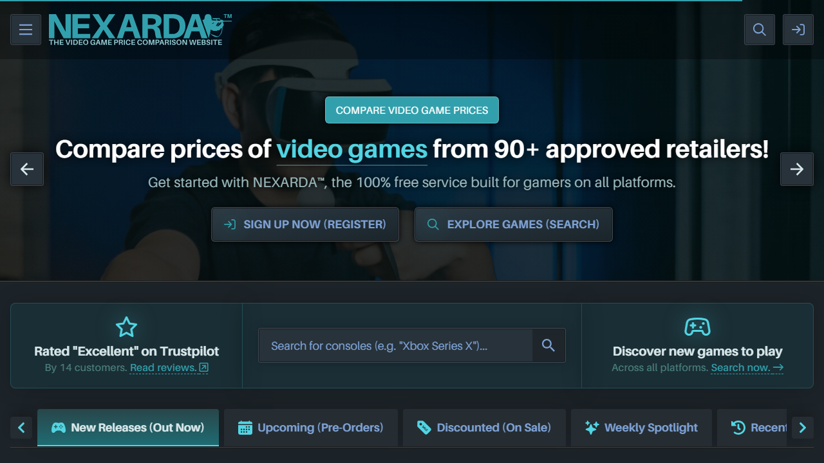Advance the hero carousel with right arrow
Viewport: 824px width, 463px height.
[796, 169]
